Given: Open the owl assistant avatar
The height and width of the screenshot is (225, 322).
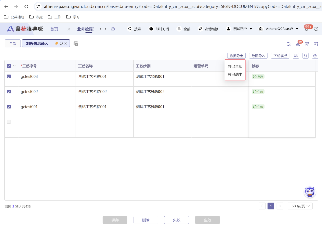Looking at the screenshot, I should [x=310, y=192].
